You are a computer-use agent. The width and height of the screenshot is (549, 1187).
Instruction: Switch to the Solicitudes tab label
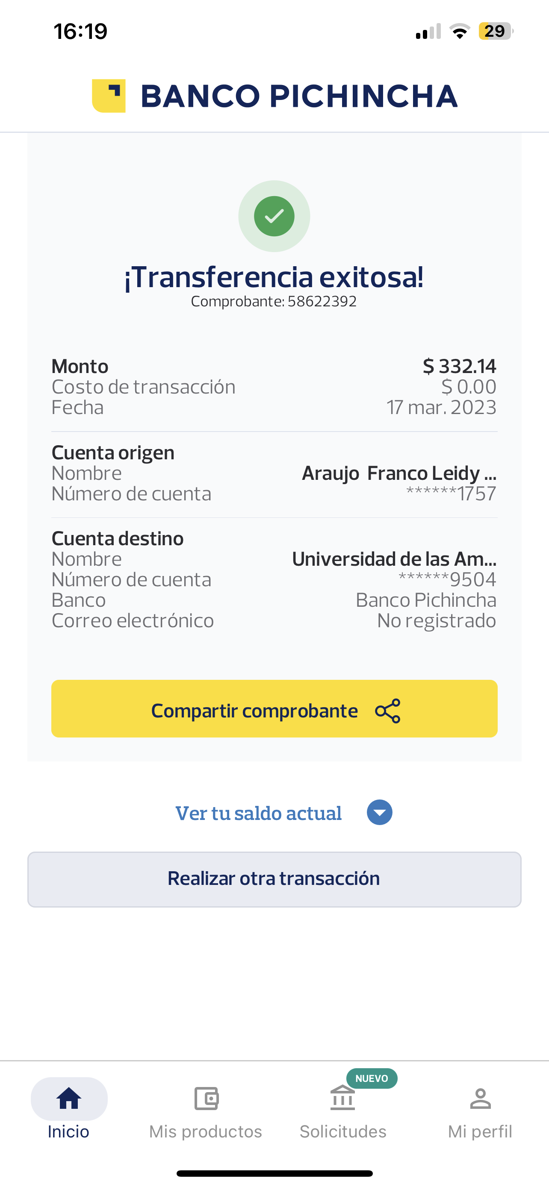click(x=343, y=1131)
